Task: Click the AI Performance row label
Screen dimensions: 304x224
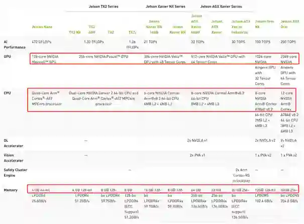Action: click(15, 45)
